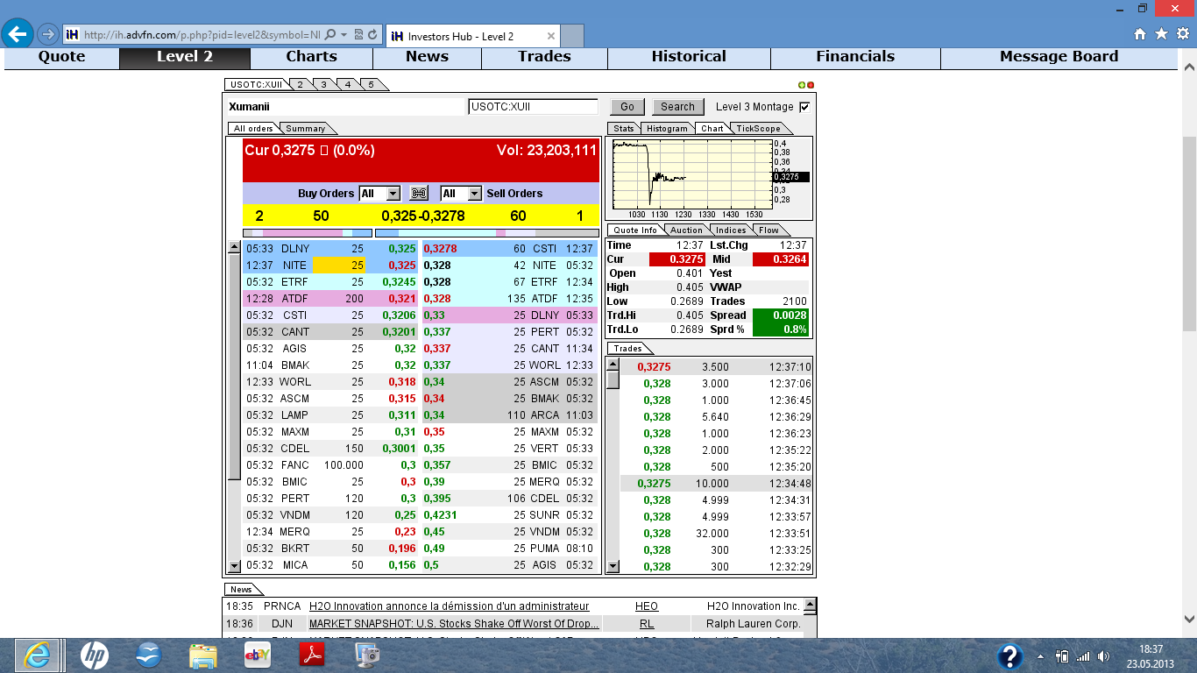Click the volume speaker tray icon

[1103, 656]
